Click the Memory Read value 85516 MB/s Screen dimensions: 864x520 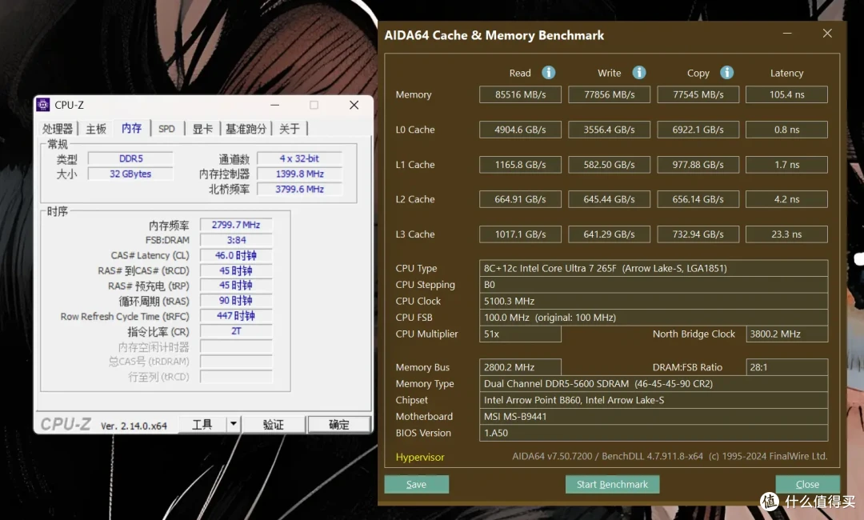(x=520, y=94)
